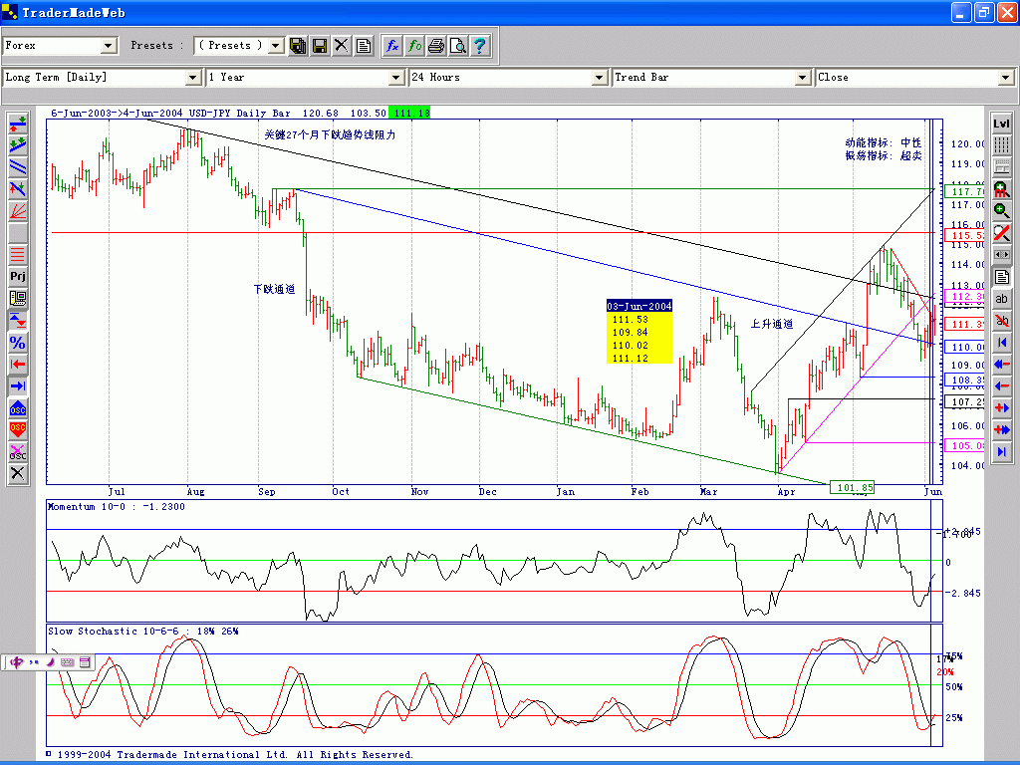The image size is (1020, 765).
Task: Click the save (floppy disk) preset icon
Action: (320, 46)
